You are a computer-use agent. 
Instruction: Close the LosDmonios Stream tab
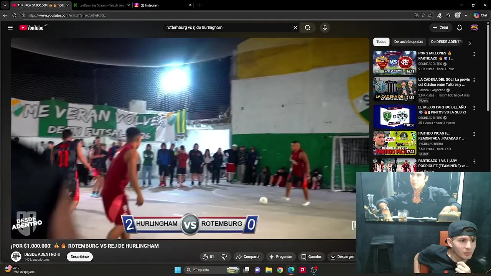(129, 5)
